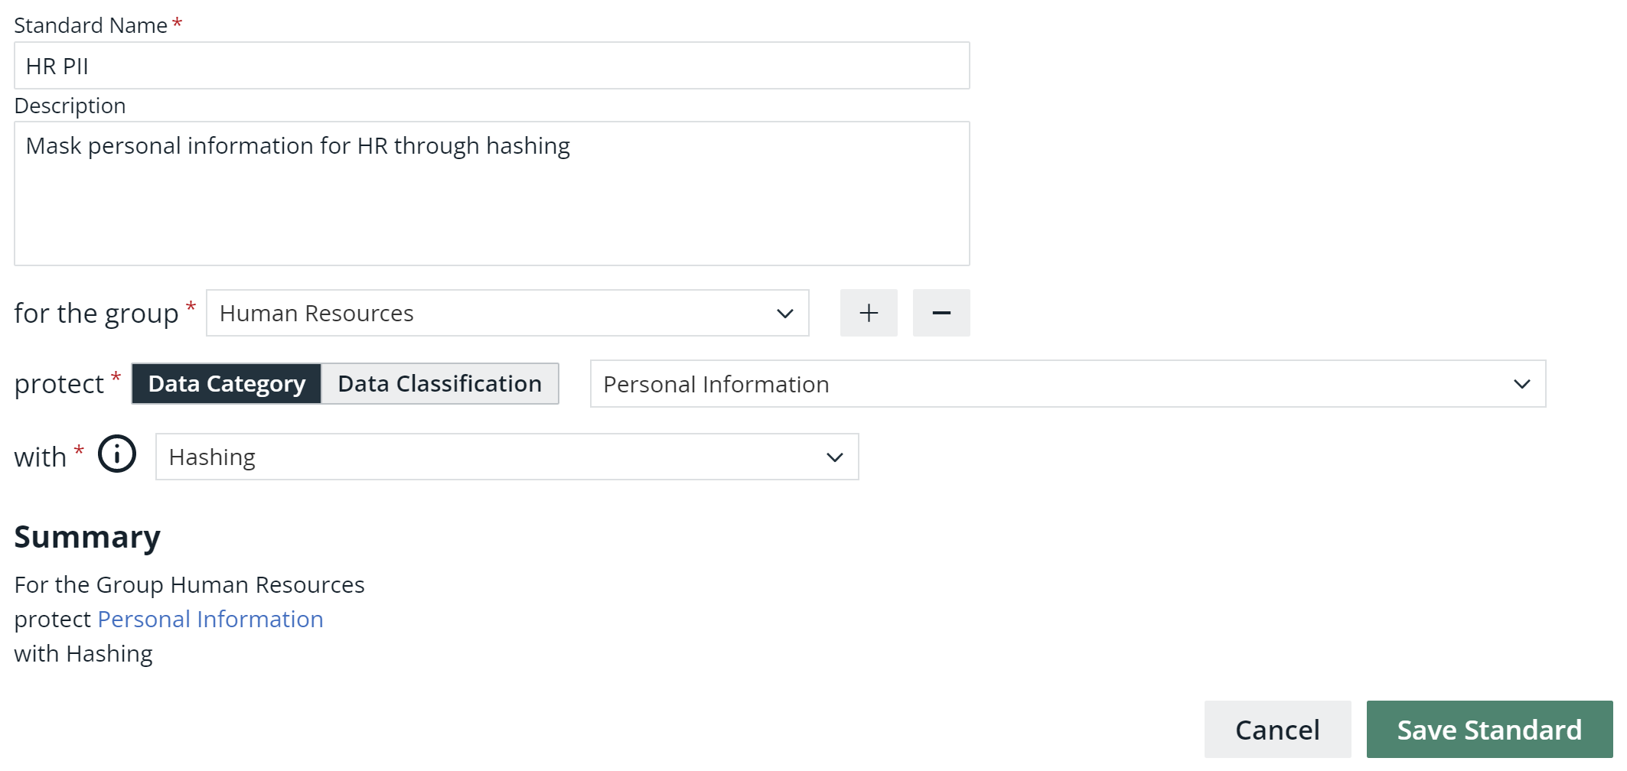
Task: Cancel editing the standard
Action: [x=1276, y=729]
